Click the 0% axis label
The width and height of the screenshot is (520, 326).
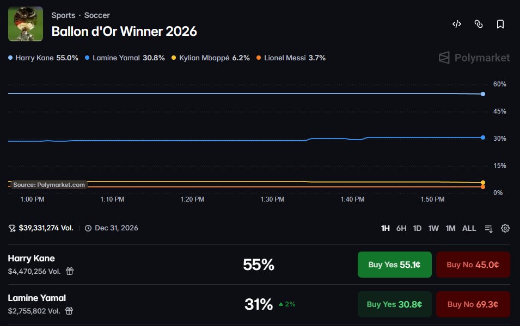click(x=498, y=193)
